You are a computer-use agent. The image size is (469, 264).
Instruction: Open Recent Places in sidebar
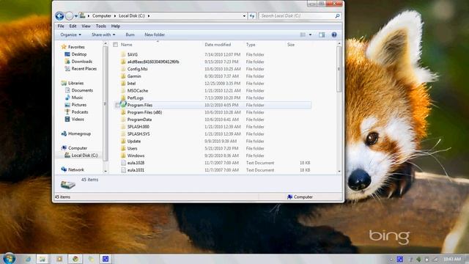pyautogui.click(x=84, y=68)
